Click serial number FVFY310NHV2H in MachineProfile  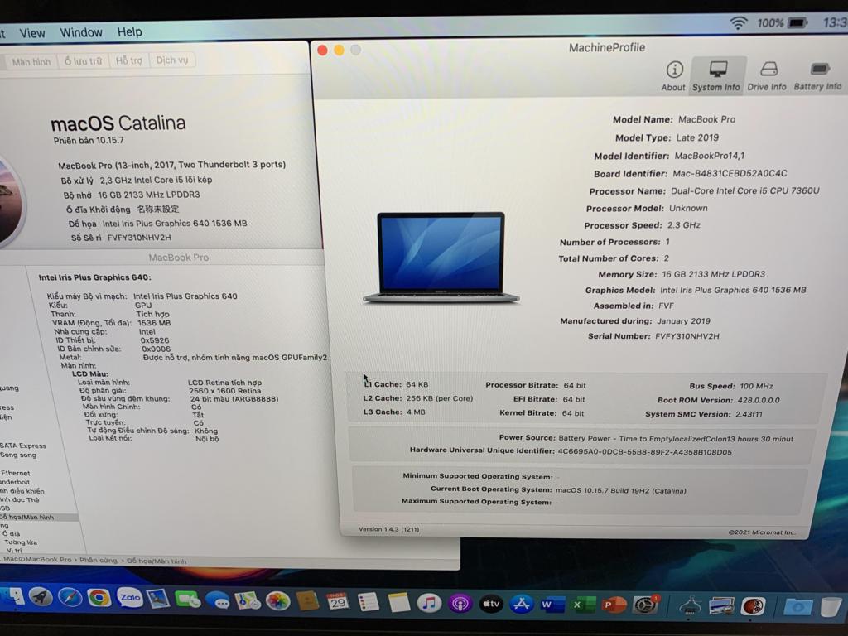pos(687,336)
